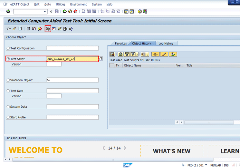240x168 pixels.
Task: Click the Find Next binoculars icon
Action: (94, 11)
